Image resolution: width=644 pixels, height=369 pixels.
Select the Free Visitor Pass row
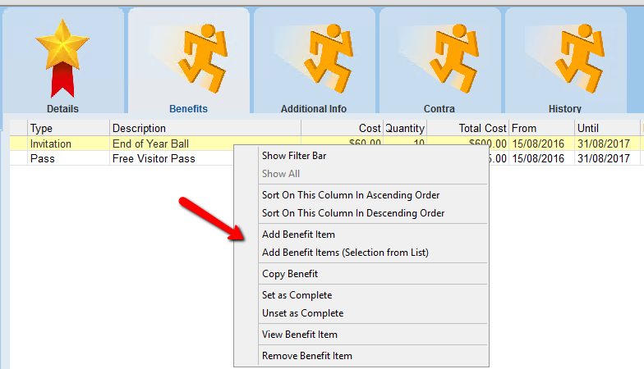click(x=154, y=158)
